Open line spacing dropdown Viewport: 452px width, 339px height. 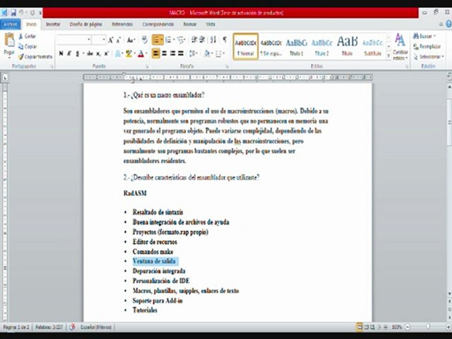pos(194,53)
